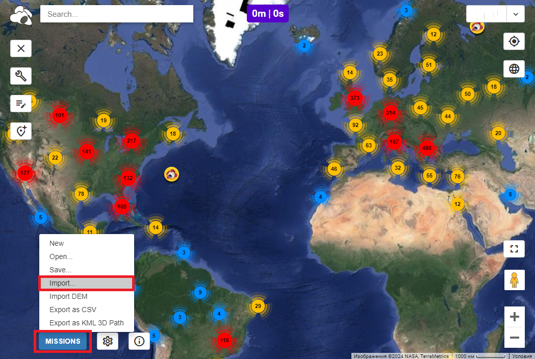Click the MISSIONS button

[63, 341]
